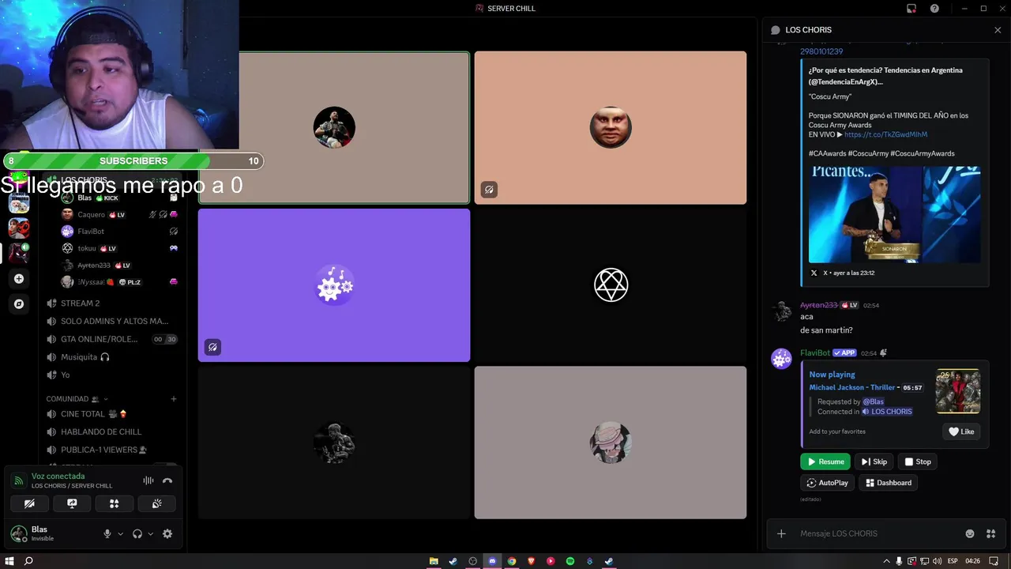Select the red-masked character server icon

tap(19, 228)
